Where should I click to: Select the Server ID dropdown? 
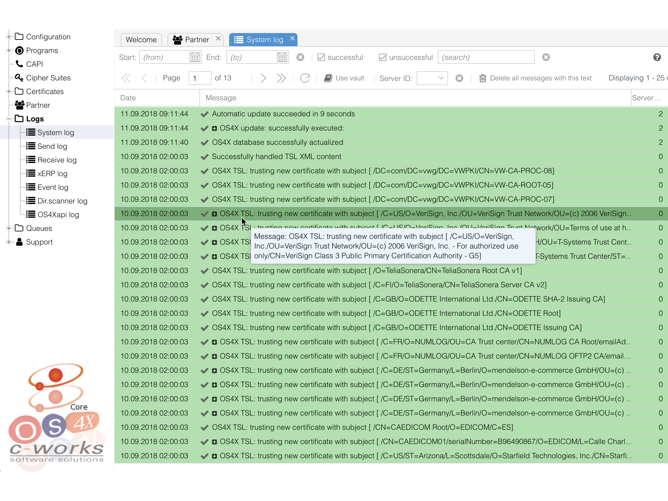pyautogui.click(x=432, y=78)
